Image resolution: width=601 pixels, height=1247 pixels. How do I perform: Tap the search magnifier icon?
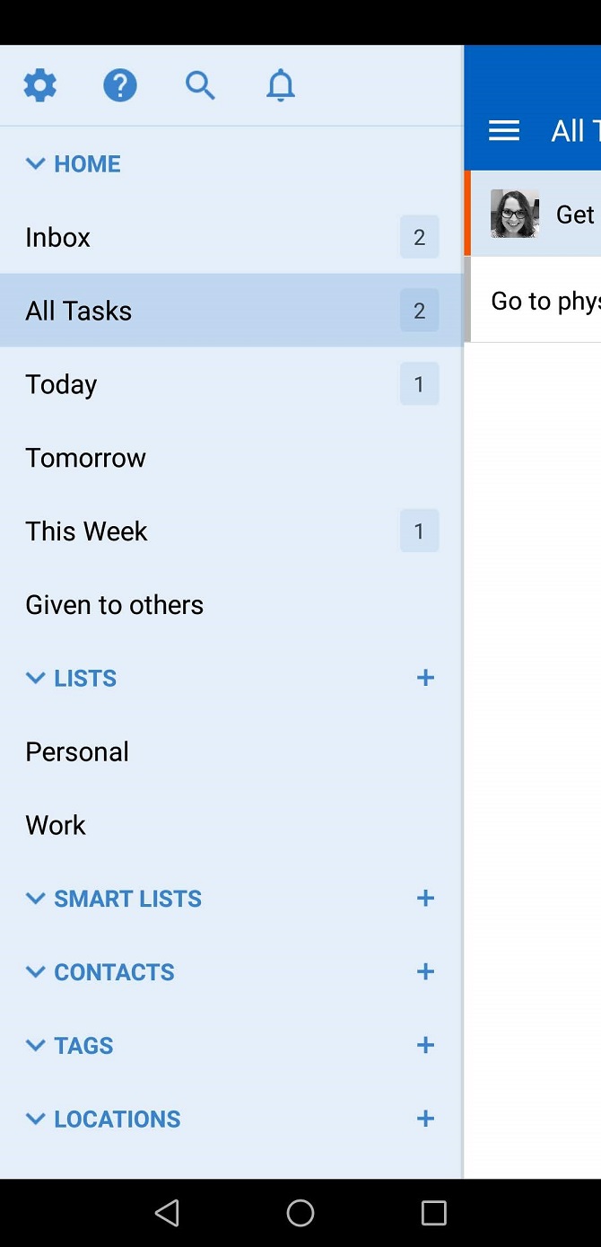[200, 85]
